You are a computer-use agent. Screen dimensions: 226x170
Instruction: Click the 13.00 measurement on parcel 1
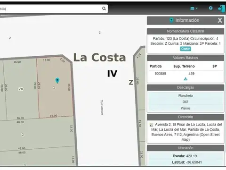pyautogui.click(x=47, y=60)
